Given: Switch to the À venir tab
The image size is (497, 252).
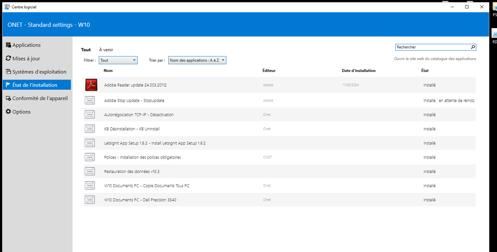Looking at the screenshot, I should click(106, 50).
